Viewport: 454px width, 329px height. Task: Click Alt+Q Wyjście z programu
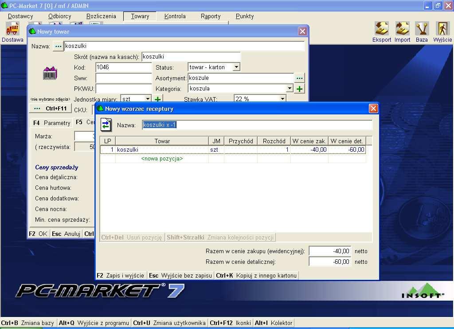point(94,323)
